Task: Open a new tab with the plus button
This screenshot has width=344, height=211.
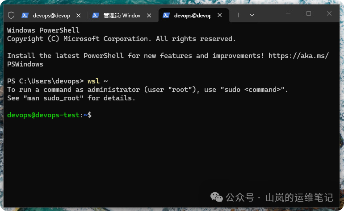Action: tap(239, 15)
